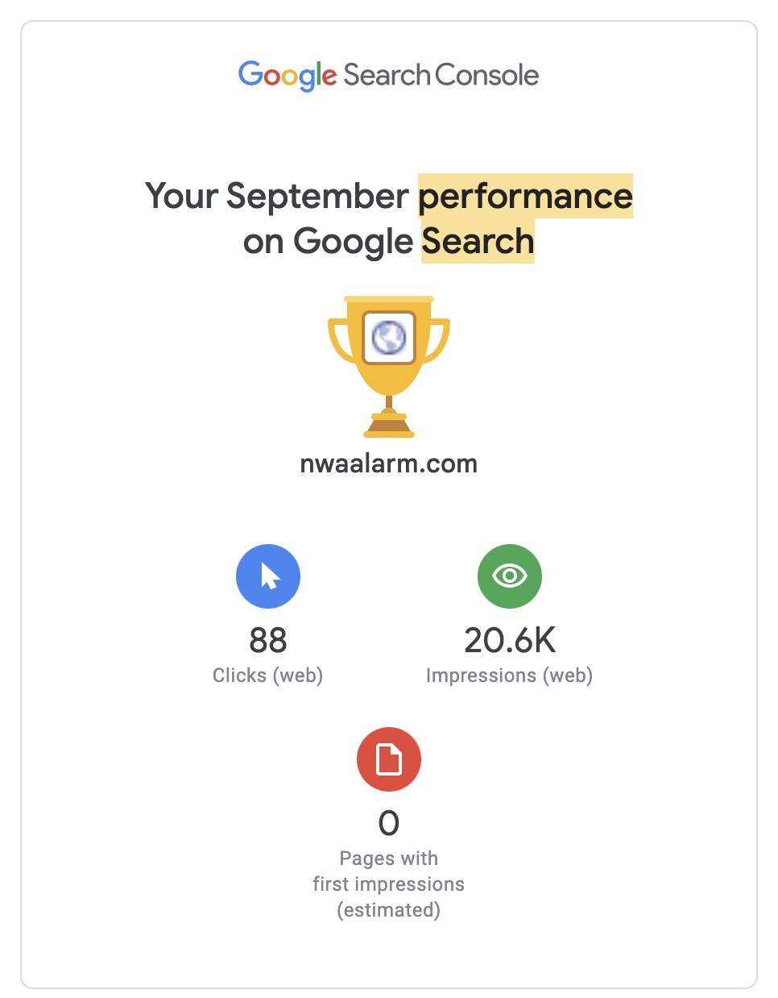Click the "Your September" heading text
Viewport: 778px width, 998px height.
(277, 197)
